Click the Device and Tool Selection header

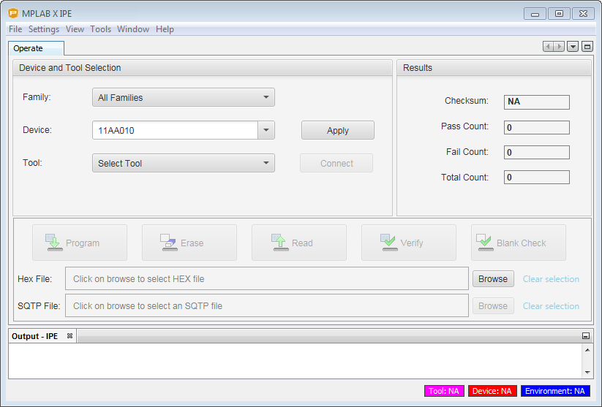(x=203, y=68)
